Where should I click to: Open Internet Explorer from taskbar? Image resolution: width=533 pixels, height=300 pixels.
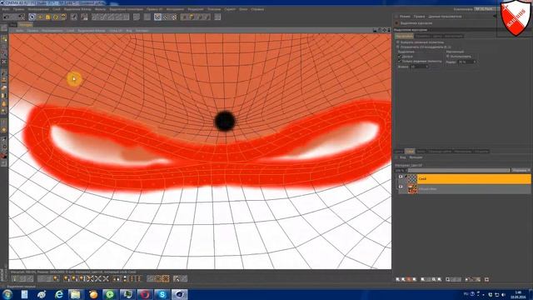(59, 294)
